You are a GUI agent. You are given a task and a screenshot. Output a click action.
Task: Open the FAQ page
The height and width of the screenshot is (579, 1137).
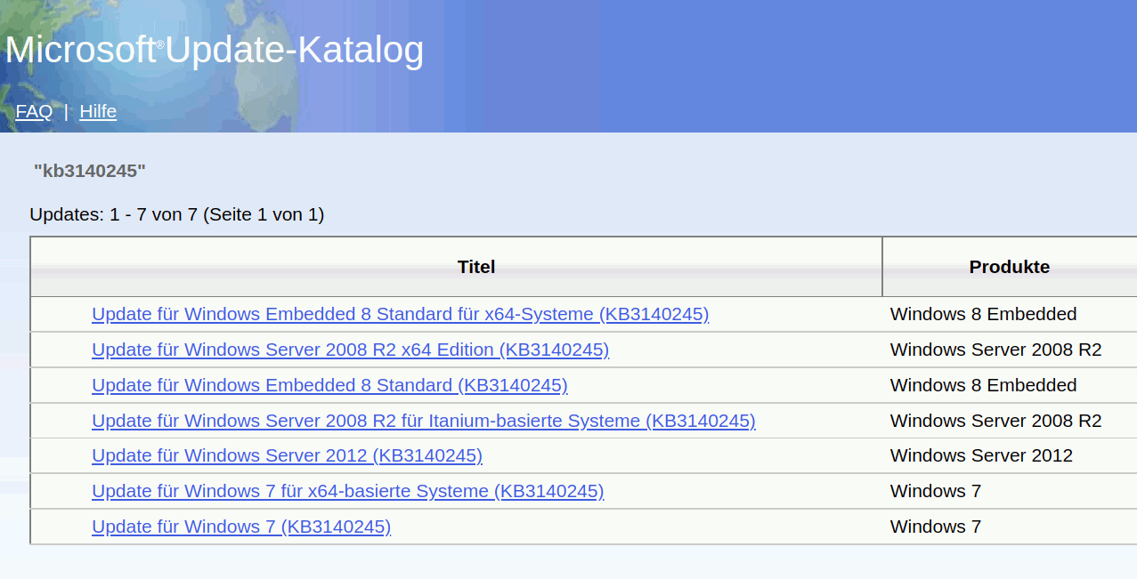(33, 111)
